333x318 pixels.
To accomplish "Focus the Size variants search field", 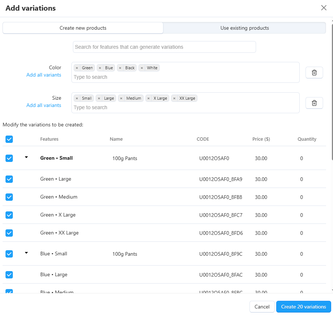I will pyautogui.click(x=185, y=107).
